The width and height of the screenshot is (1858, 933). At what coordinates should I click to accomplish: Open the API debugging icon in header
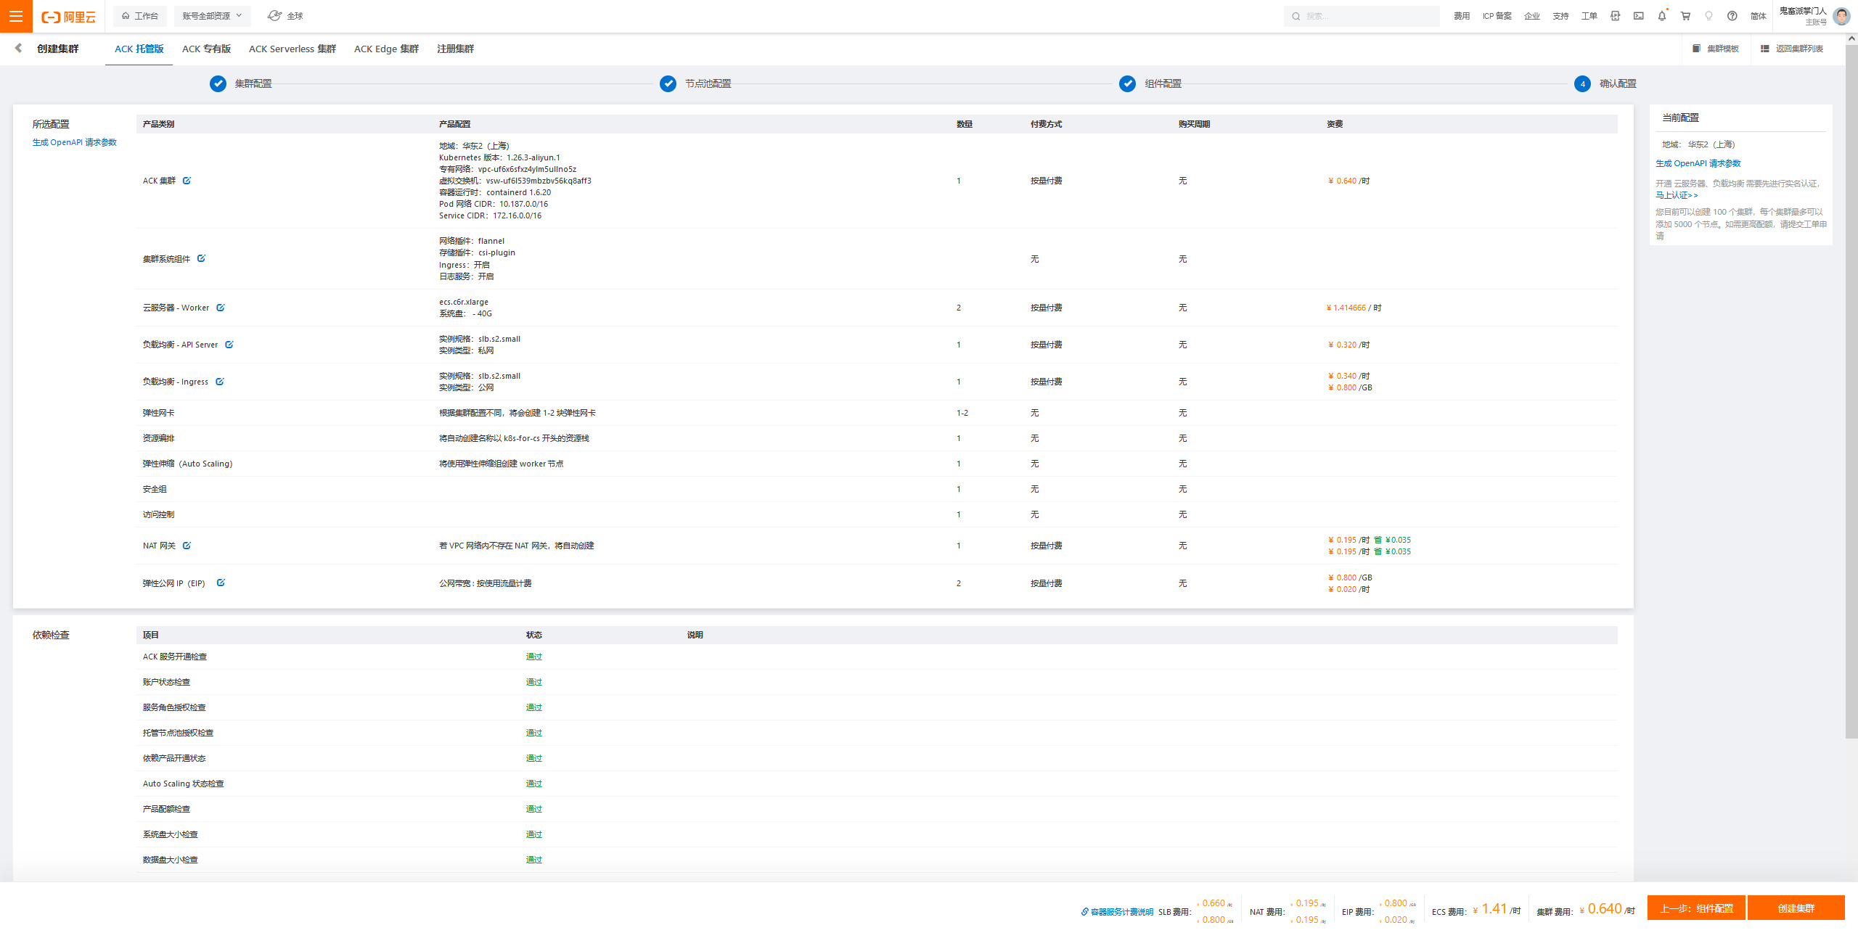pos(1615,16)
